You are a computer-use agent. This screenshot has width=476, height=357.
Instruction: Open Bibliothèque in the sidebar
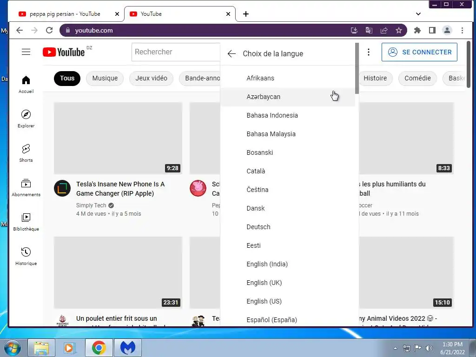coord(26,222)
